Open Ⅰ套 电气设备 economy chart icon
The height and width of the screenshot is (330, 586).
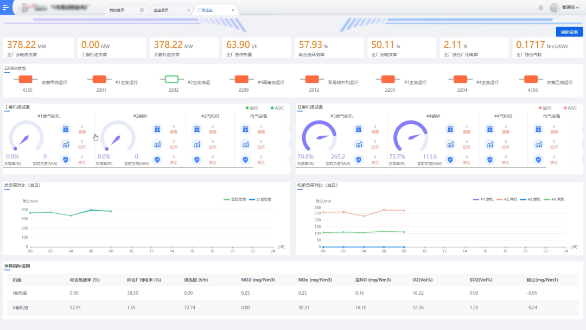click(246, 144)
